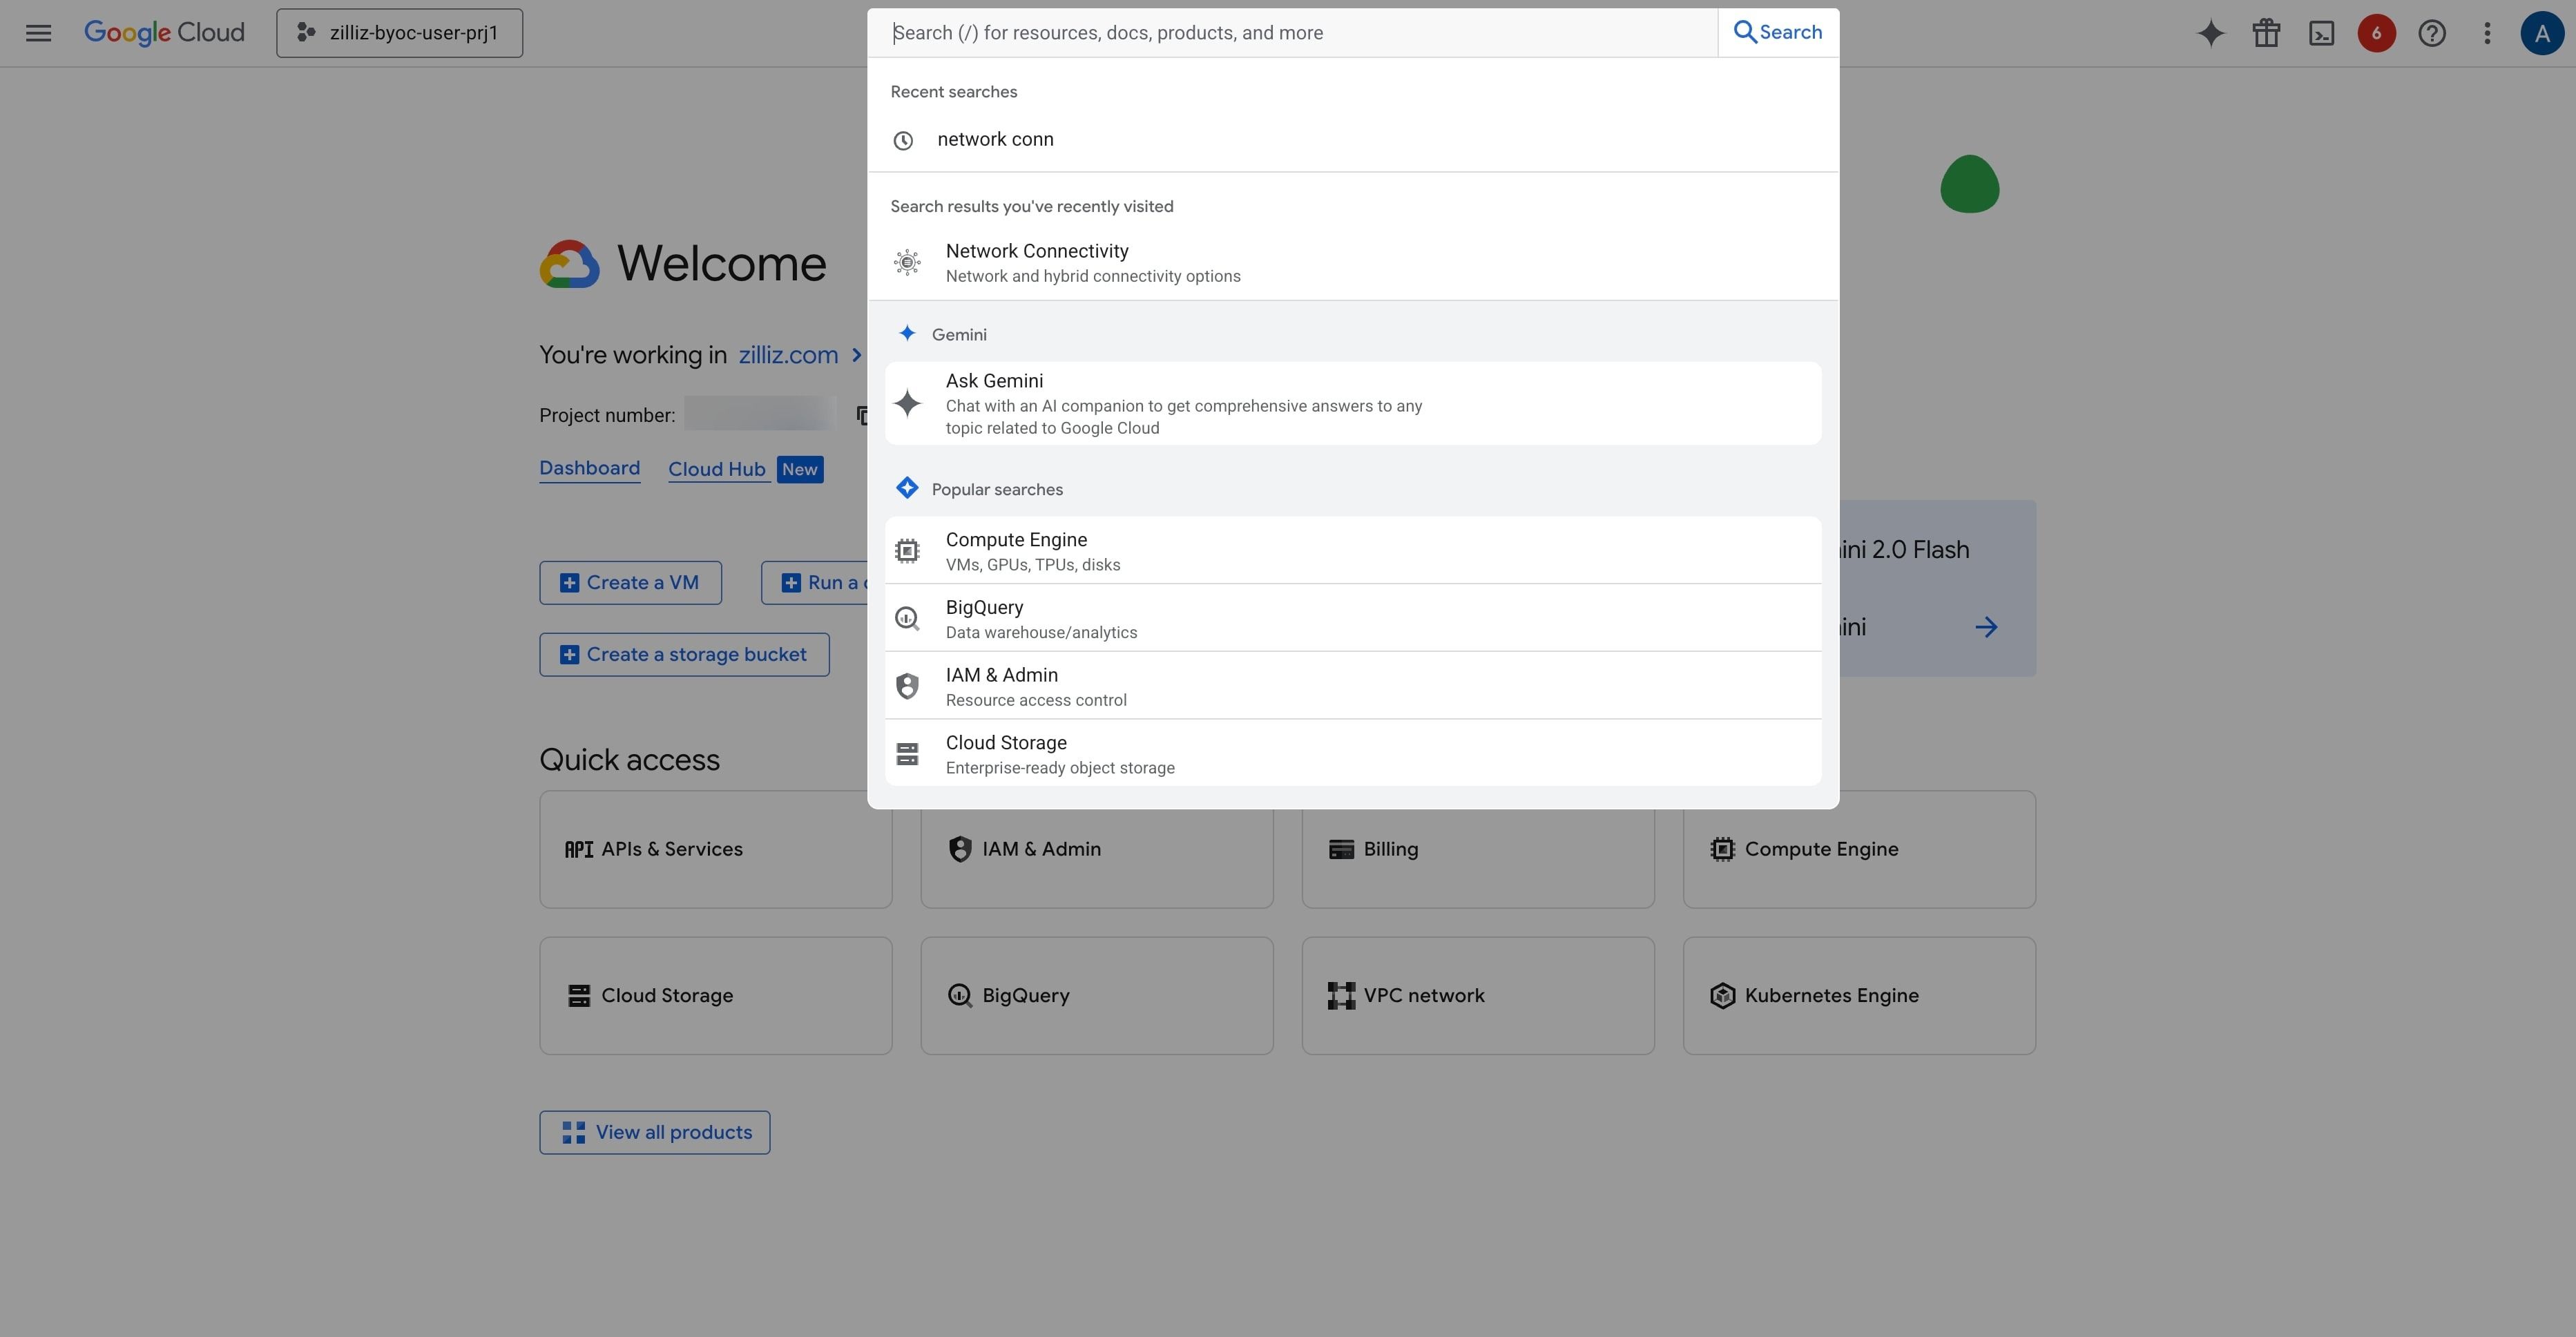Open the Ask Gemini suggestion
Image resolution: width=2576 pixels, height=1337 pixels.
click(1353, 403)
